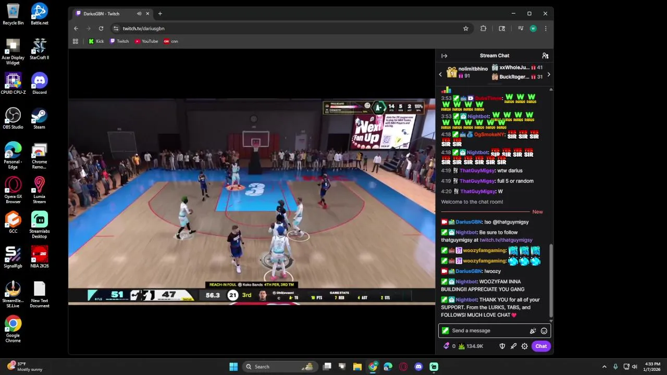Open File Explorer from the taskbar
Viewport: 667px width, 375px height.
tap(357, 367)
